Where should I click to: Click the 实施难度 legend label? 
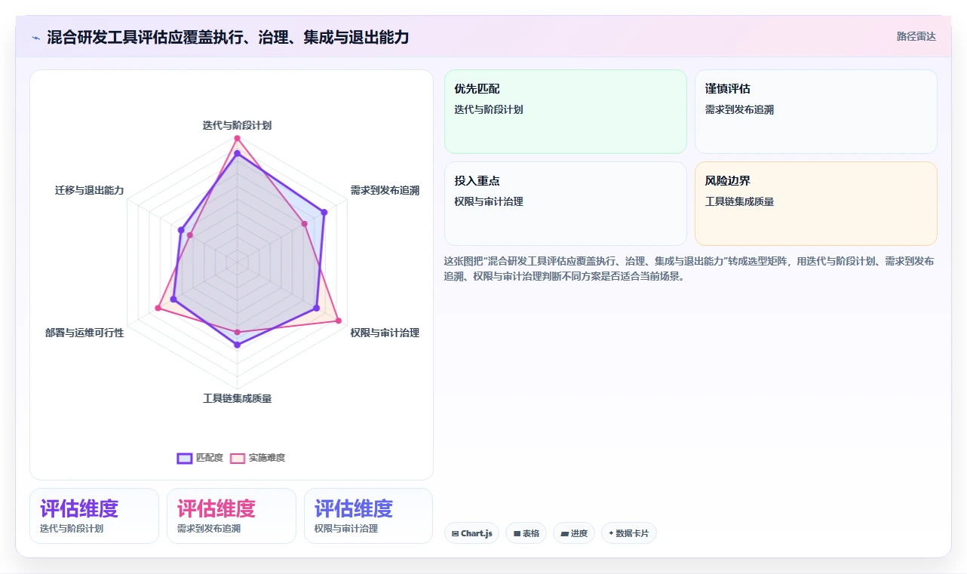tap(267, 458)
